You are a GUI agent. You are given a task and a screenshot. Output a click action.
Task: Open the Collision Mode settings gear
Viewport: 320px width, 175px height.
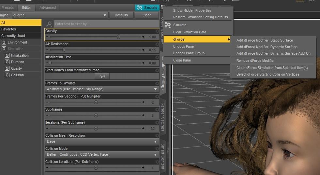click(157, 149)
